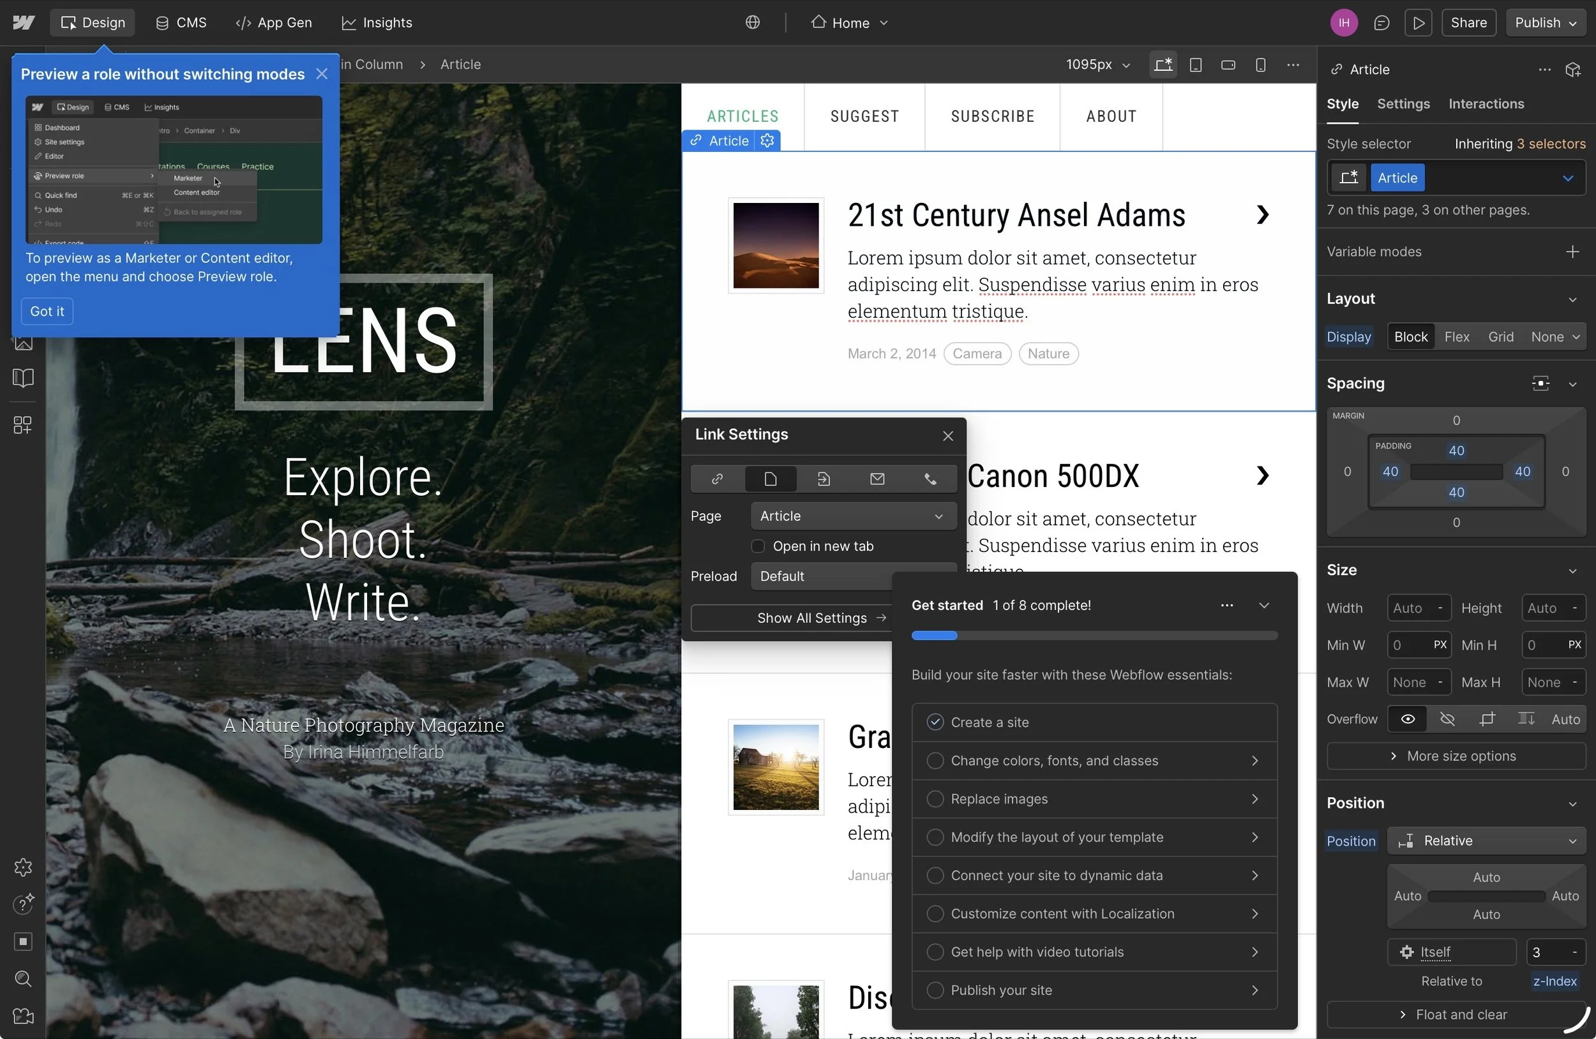This screenshot has width=1596, height=1039.
Task: Select the overflow hidden icon
Action: click(1447, 719)
